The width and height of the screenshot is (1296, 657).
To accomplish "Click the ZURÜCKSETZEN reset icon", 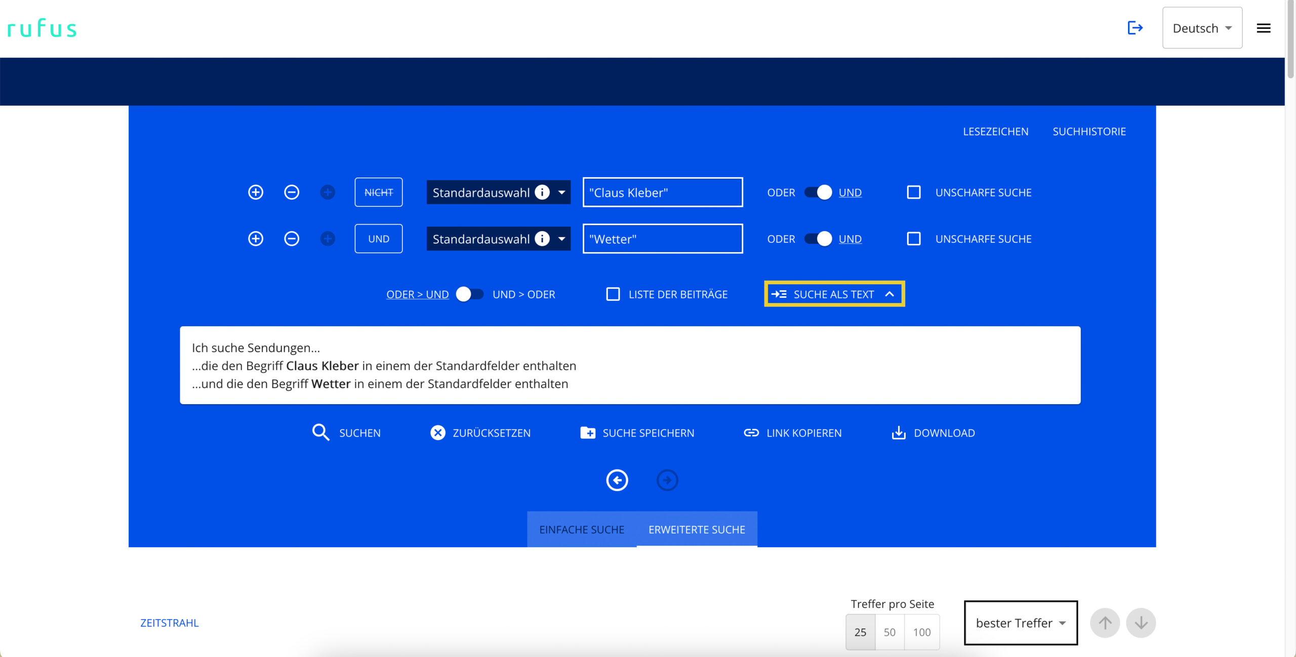I will point(438,432).
